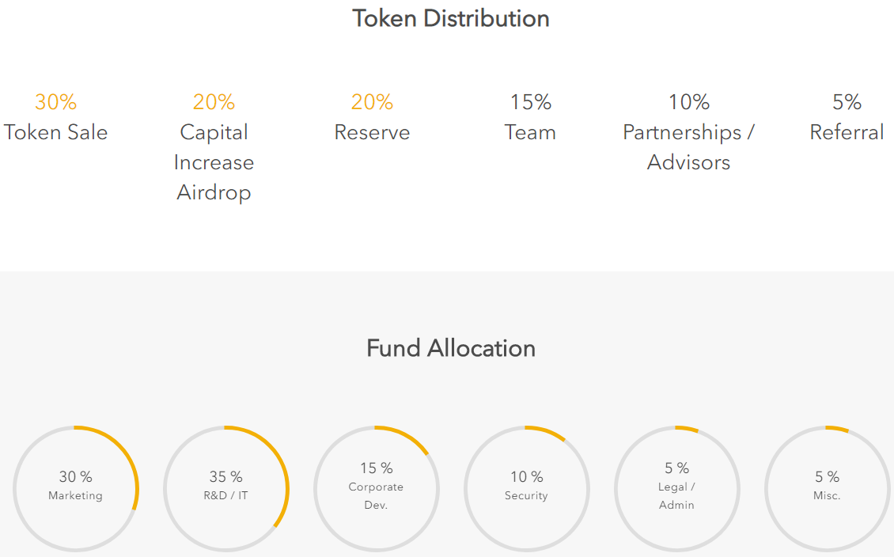Click the 5% Referral percentage

847,102
